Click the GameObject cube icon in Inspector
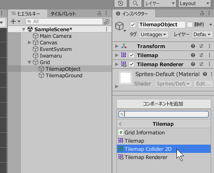The image size is (214, 173). point(120,26)
